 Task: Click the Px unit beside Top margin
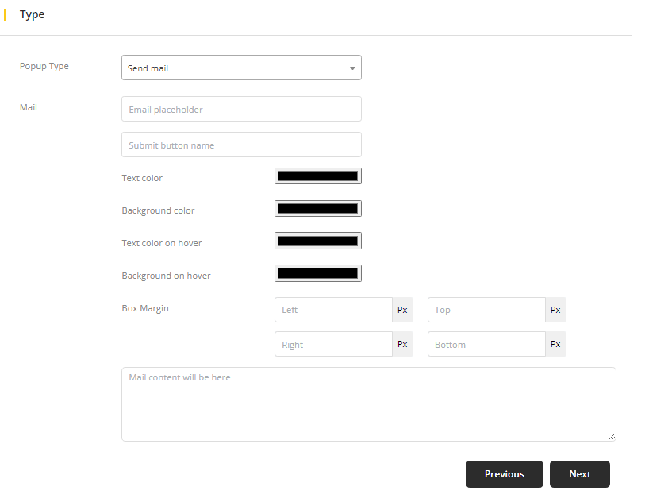point(555,310)
